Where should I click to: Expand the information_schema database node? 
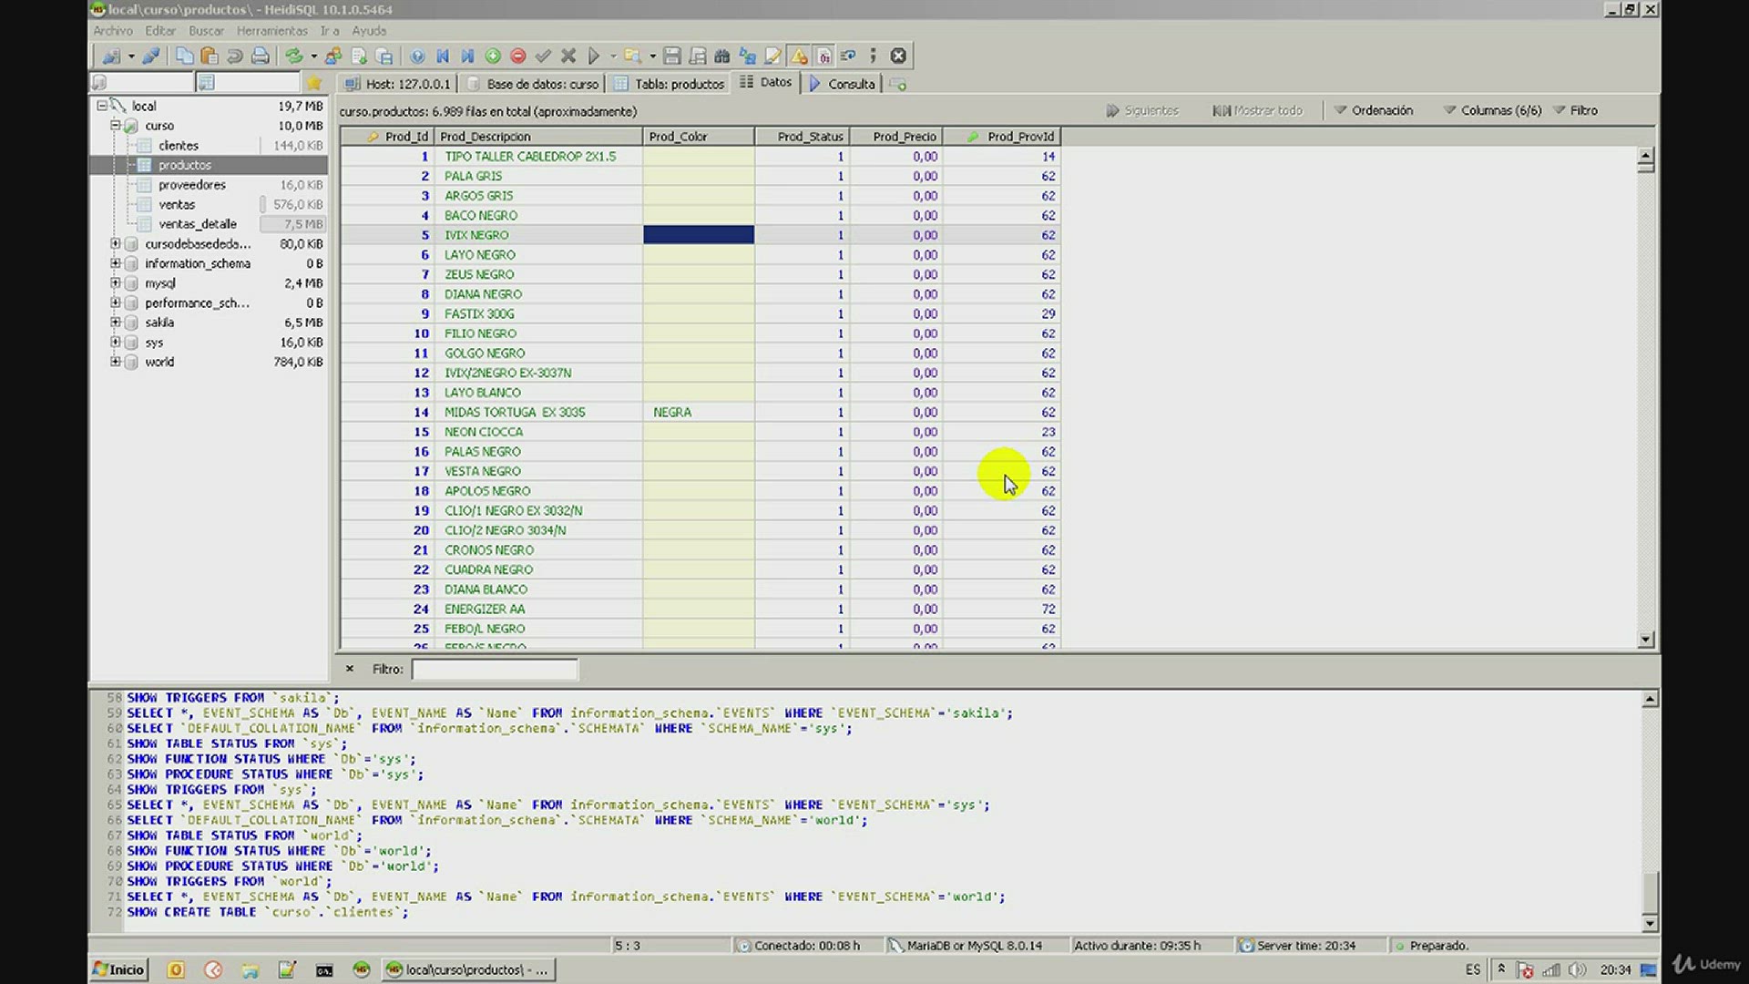tap(116, 263)
